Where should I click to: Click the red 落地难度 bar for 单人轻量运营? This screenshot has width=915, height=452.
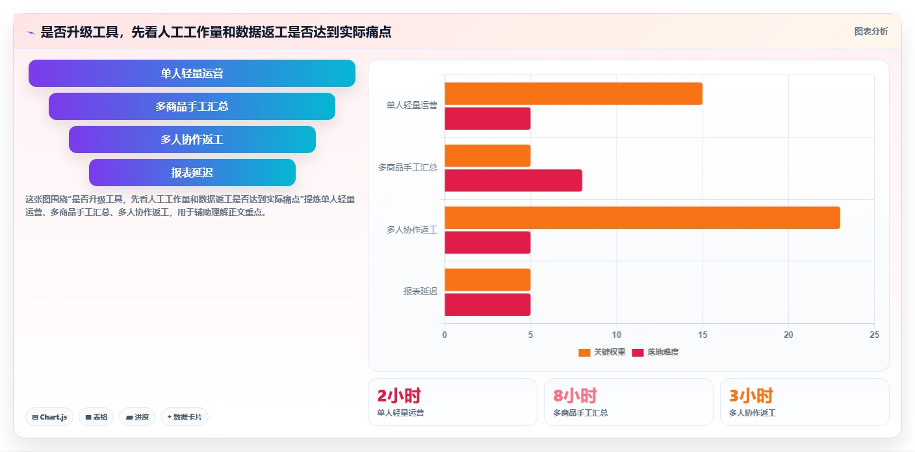[487, 119]
